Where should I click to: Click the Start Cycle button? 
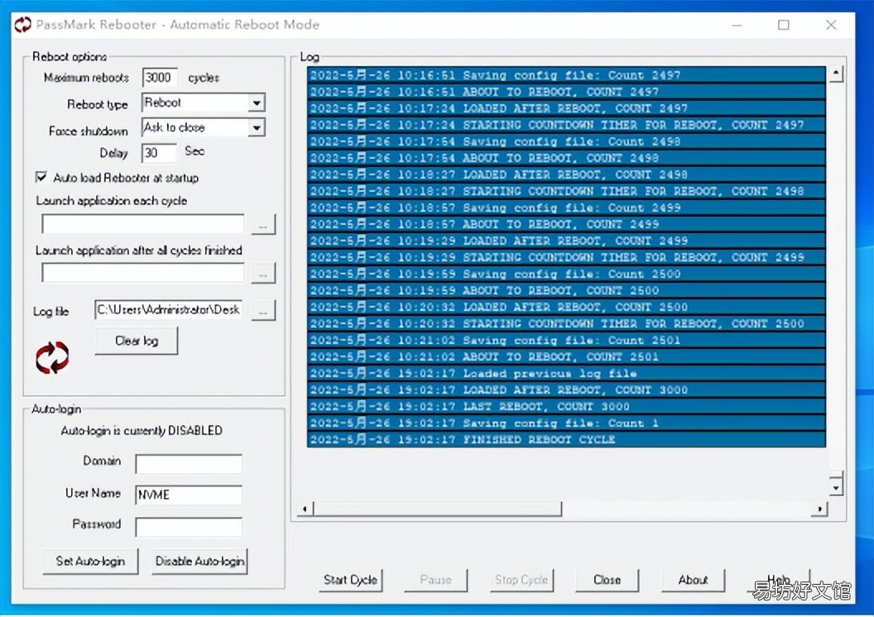tap(351, 581)
